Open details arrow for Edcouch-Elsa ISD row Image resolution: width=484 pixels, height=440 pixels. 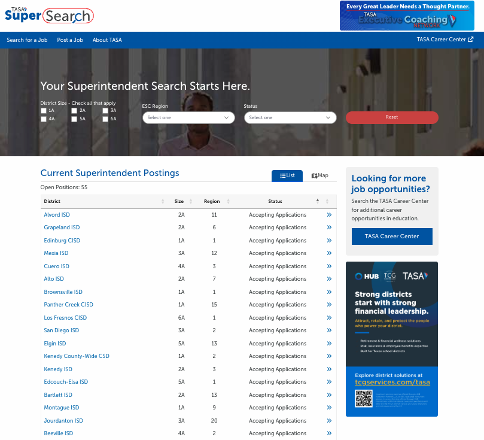point(329,382)
